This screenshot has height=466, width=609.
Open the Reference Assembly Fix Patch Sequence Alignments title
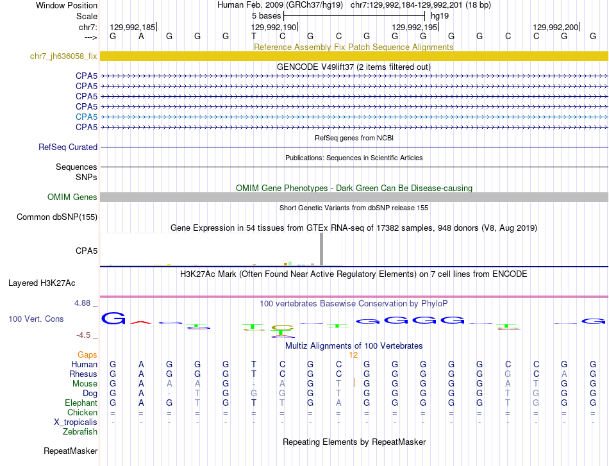pyautogui.click(x=353, y=47)
